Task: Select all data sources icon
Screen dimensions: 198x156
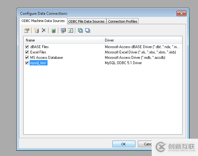Action: pos(80,31)
